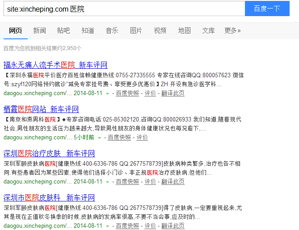Open 百度快照 for 深圳市医院皮肤科 result
Screen dimensions: 299x230
pyautogui.click(x=127, y=226)
